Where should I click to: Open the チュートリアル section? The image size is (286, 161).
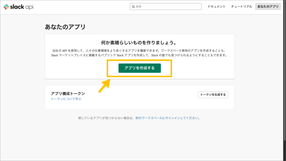click(241, 6)
